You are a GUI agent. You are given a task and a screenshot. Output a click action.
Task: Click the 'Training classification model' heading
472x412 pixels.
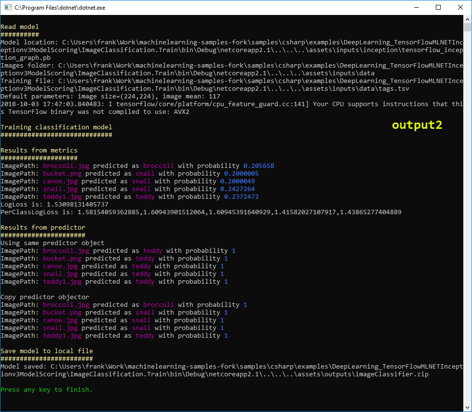[56, 127]
